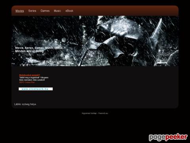Open the www.ctnetwork.hu banner

[36, 89]
